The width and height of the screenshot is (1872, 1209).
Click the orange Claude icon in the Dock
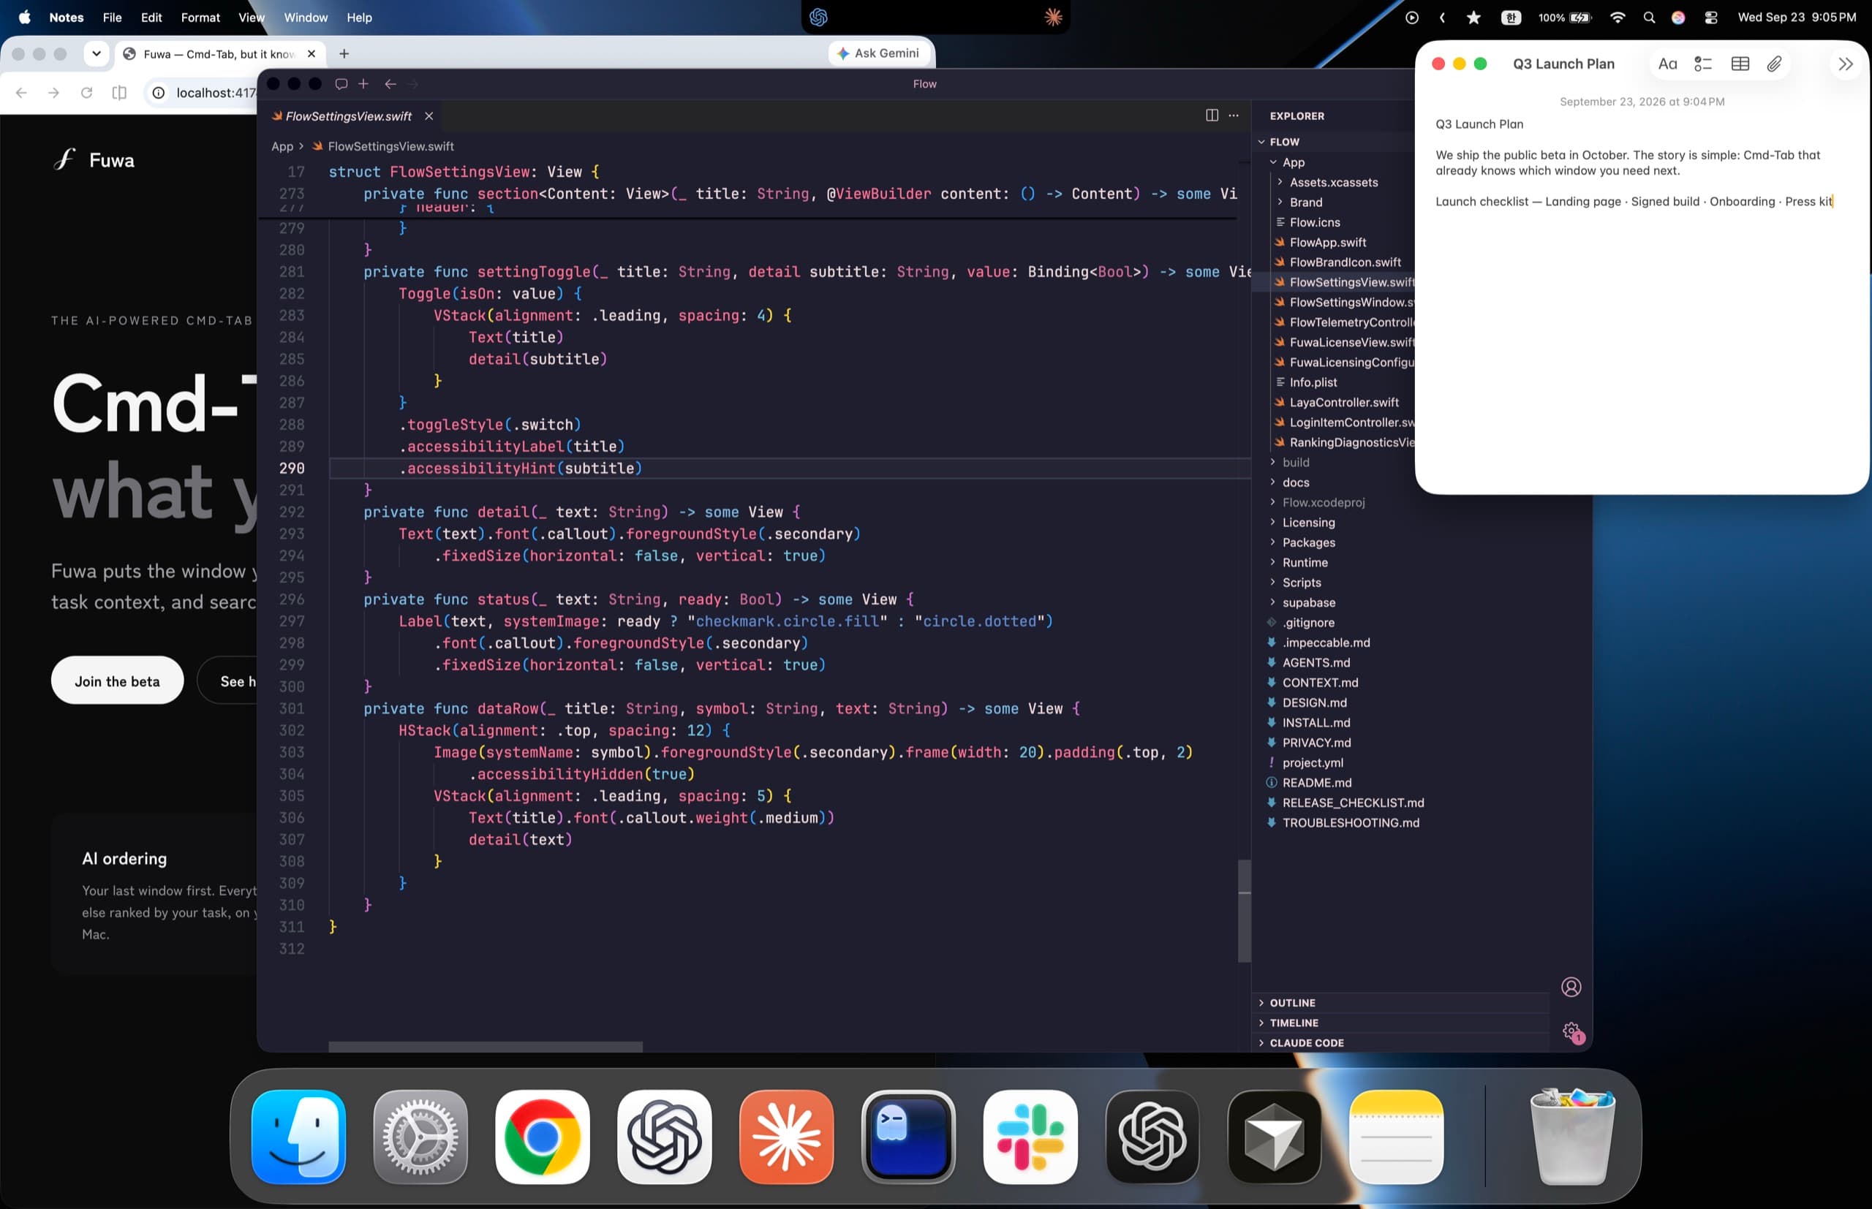pos(786,1136)
